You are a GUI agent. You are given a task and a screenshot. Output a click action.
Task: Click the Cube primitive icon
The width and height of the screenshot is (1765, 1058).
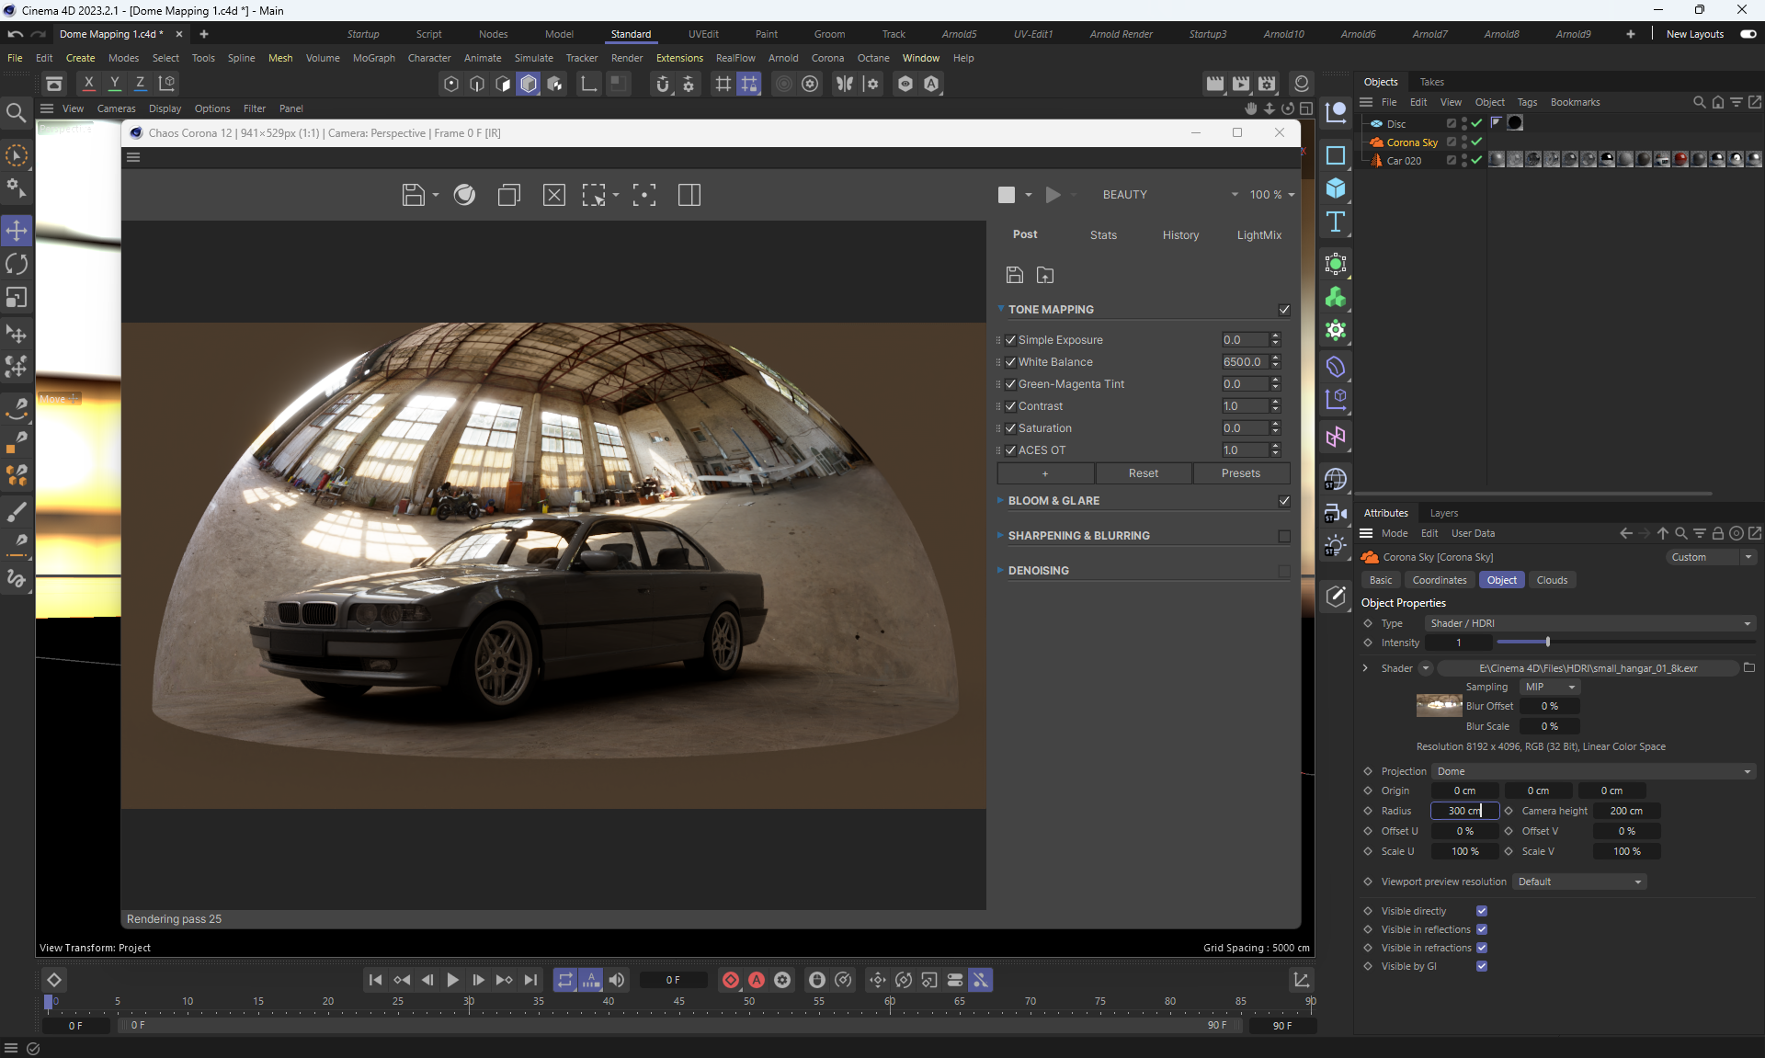(x=1336, y=188)
